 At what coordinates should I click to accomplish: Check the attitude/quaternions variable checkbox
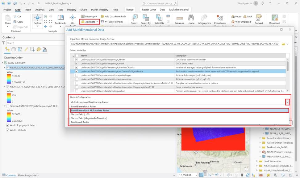[77, 79]
